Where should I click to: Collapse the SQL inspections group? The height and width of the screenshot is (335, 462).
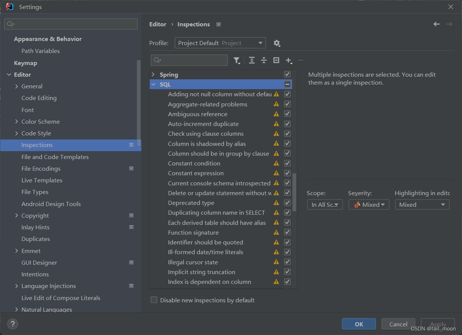pyautogui.click(x=153, y=85)
